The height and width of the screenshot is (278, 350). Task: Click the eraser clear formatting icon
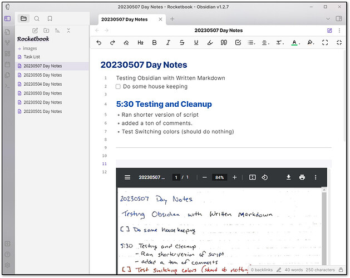[x=126, y=42]
